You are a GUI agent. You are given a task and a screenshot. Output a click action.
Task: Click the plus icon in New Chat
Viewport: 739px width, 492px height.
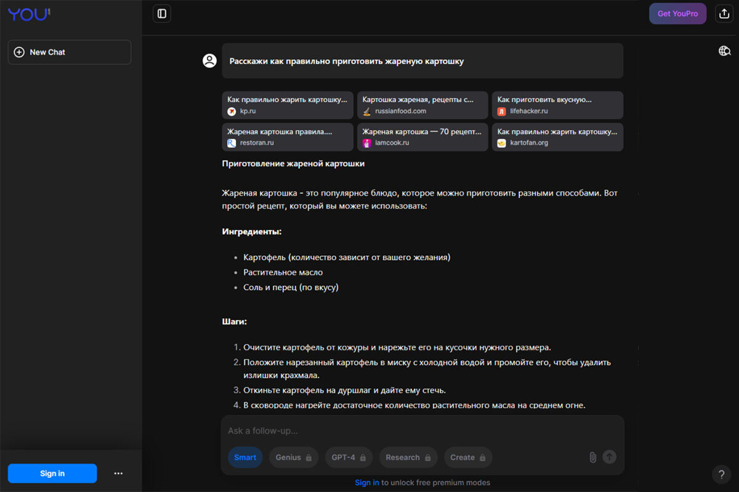[x=19, y=52]
